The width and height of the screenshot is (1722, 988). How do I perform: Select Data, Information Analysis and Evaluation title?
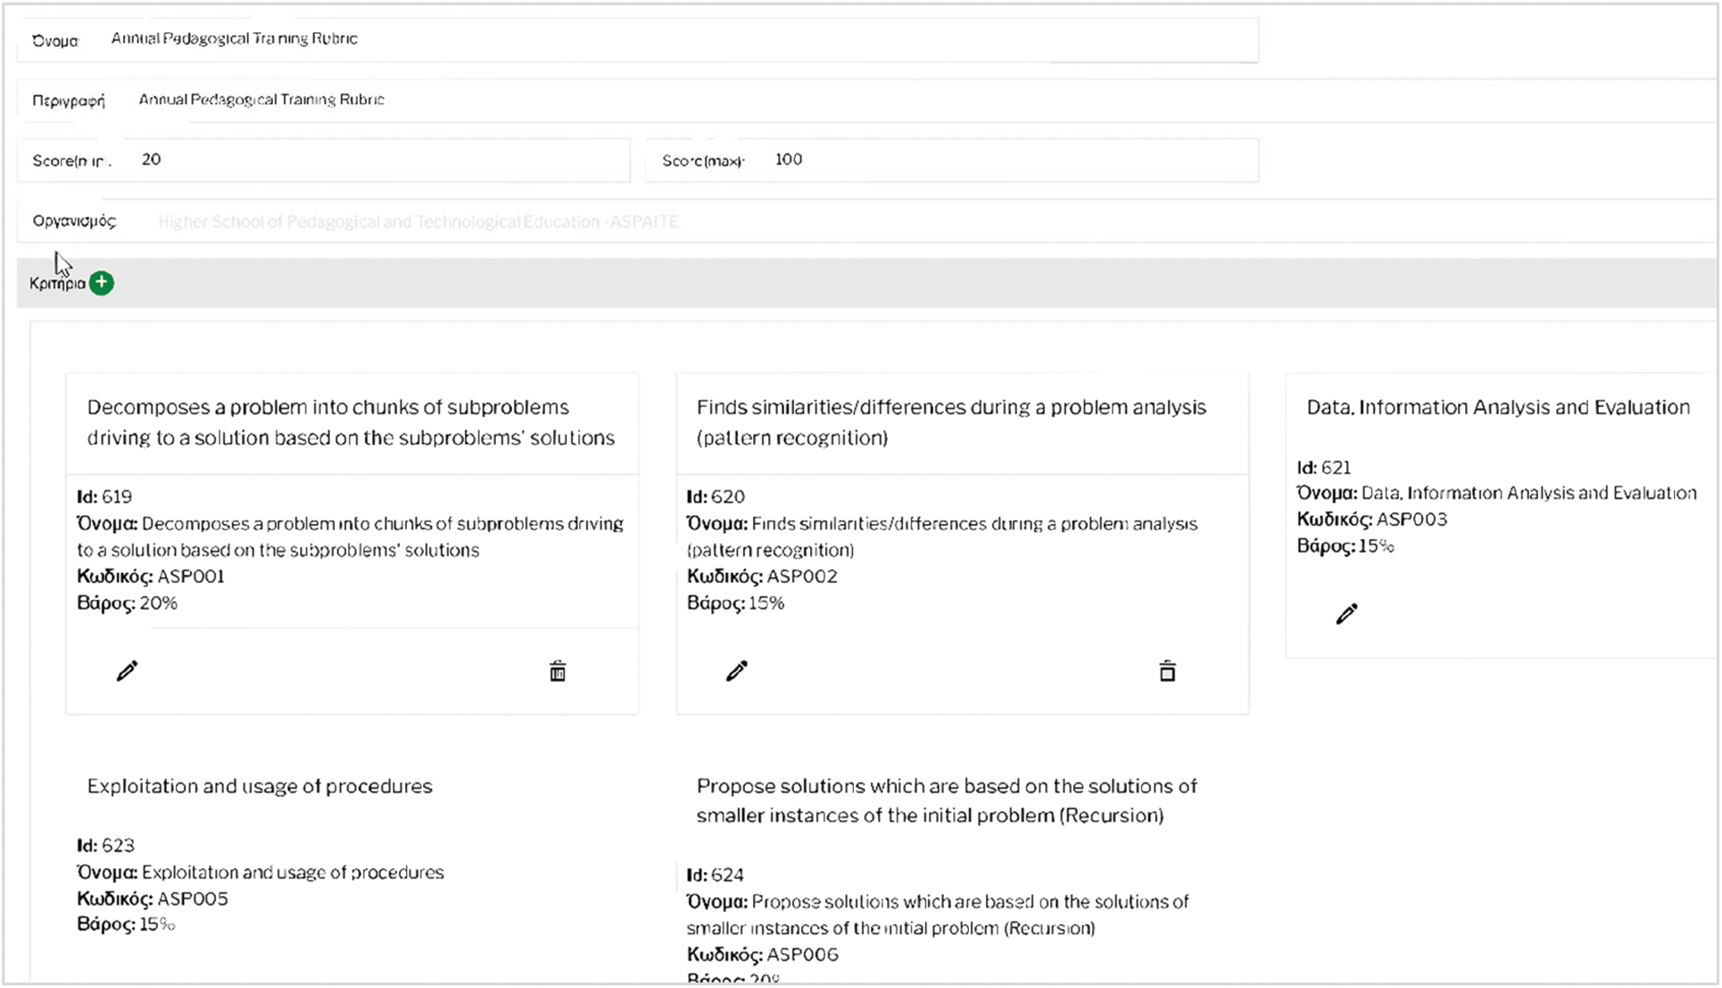click(1497, 408)
